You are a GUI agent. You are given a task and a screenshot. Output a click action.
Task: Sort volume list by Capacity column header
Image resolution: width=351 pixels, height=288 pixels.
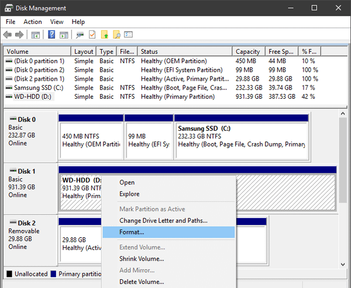click(247, 51)
